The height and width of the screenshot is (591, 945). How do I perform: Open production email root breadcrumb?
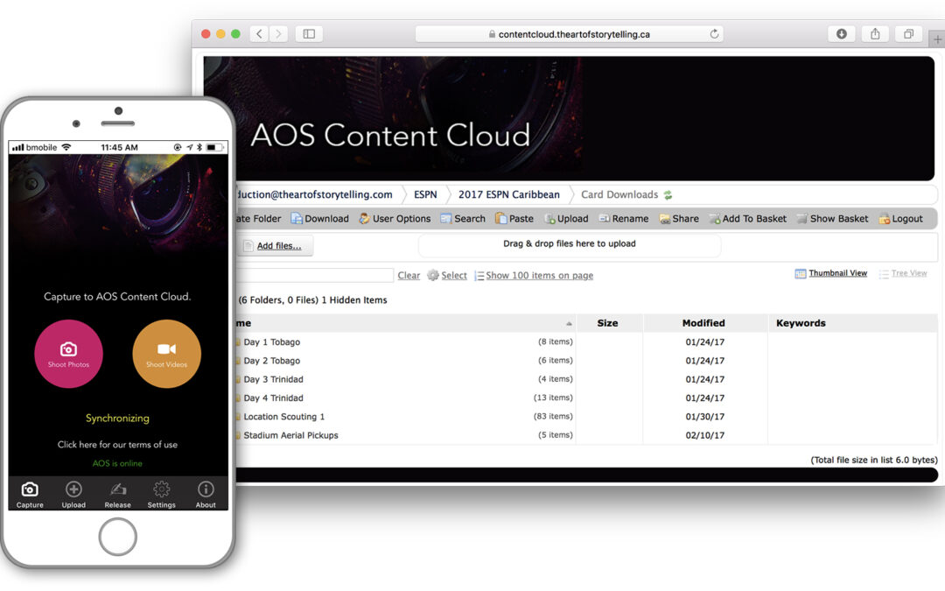tap(314, 194)
